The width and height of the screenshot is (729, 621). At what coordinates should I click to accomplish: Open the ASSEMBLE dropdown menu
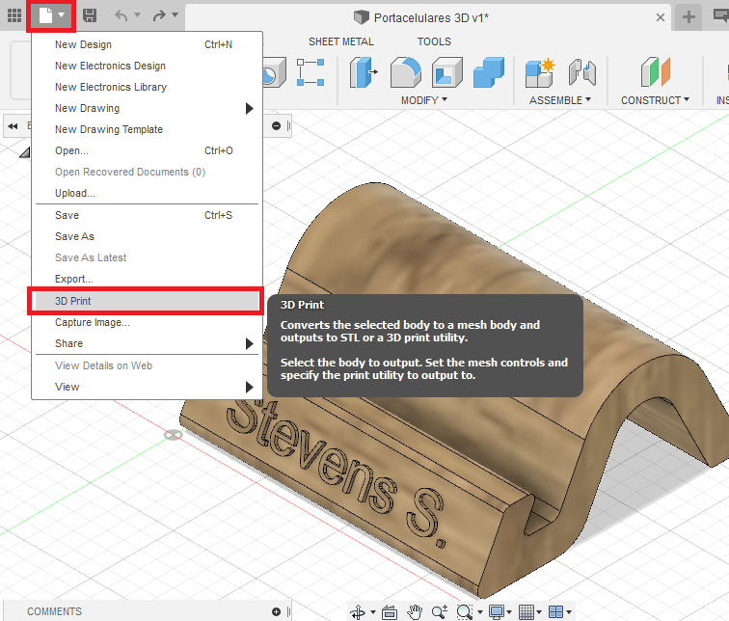(x=559, y=100)
